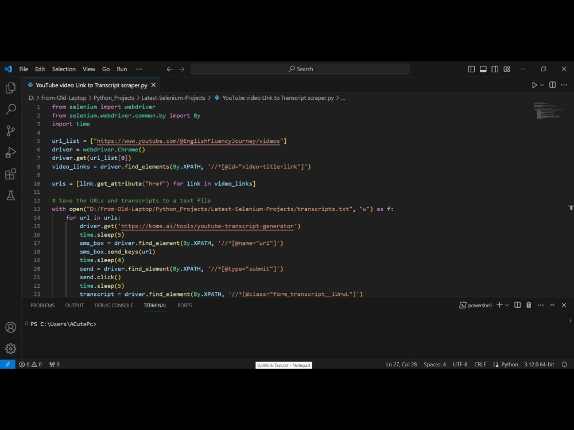Open notifications bell in status bar
The height and width of the screenshot is (430, 574).
[564, 364]
